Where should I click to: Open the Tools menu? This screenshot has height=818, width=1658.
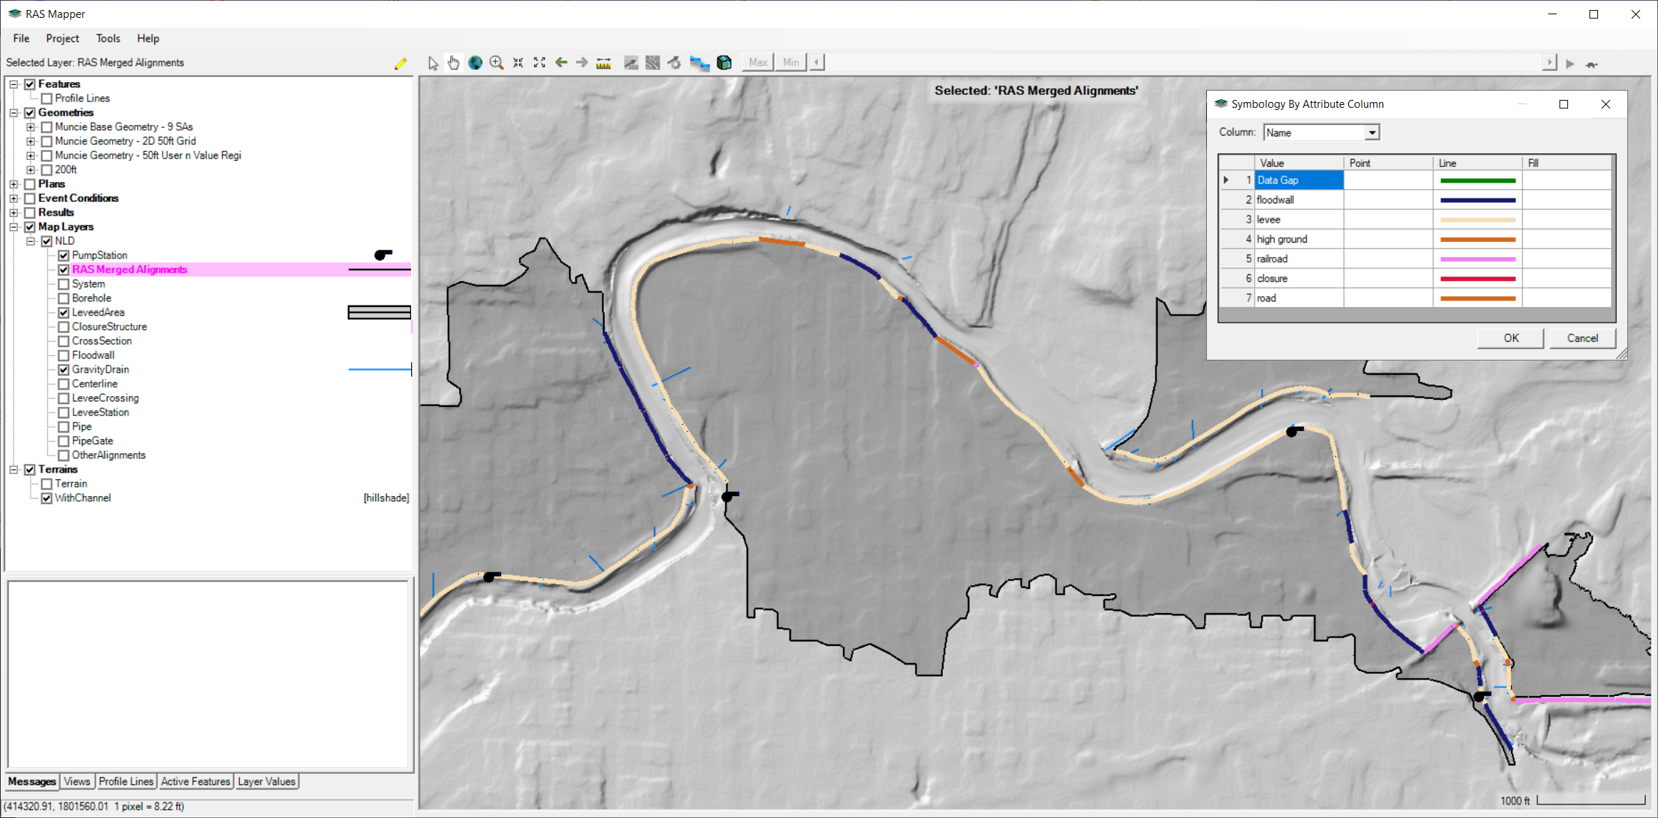click(x=108, y=39)
